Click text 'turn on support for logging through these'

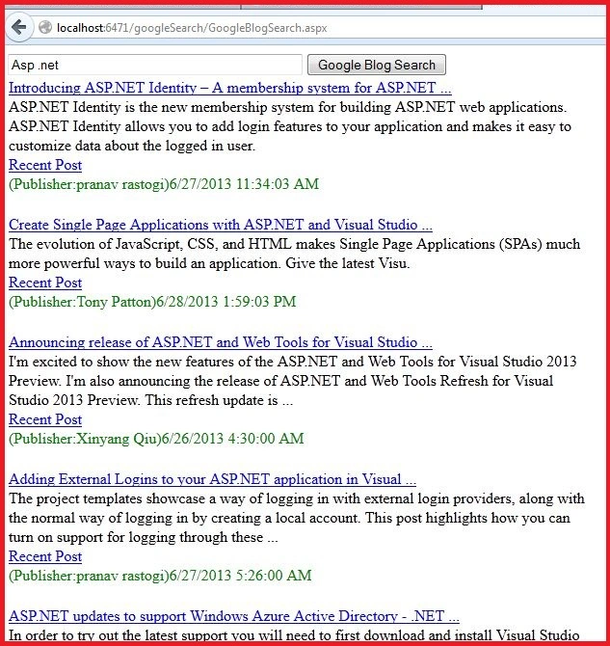click(136, 537)
